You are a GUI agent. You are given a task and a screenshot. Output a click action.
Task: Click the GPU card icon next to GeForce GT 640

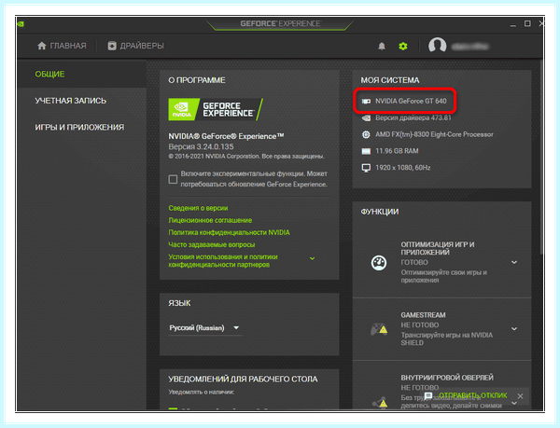coord(366,102)
